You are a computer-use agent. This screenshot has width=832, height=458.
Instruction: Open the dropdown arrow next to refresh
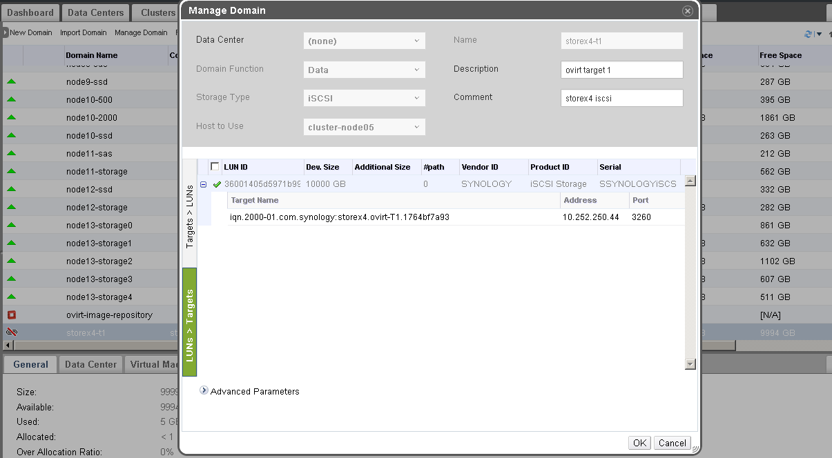[x=820, y=34]
